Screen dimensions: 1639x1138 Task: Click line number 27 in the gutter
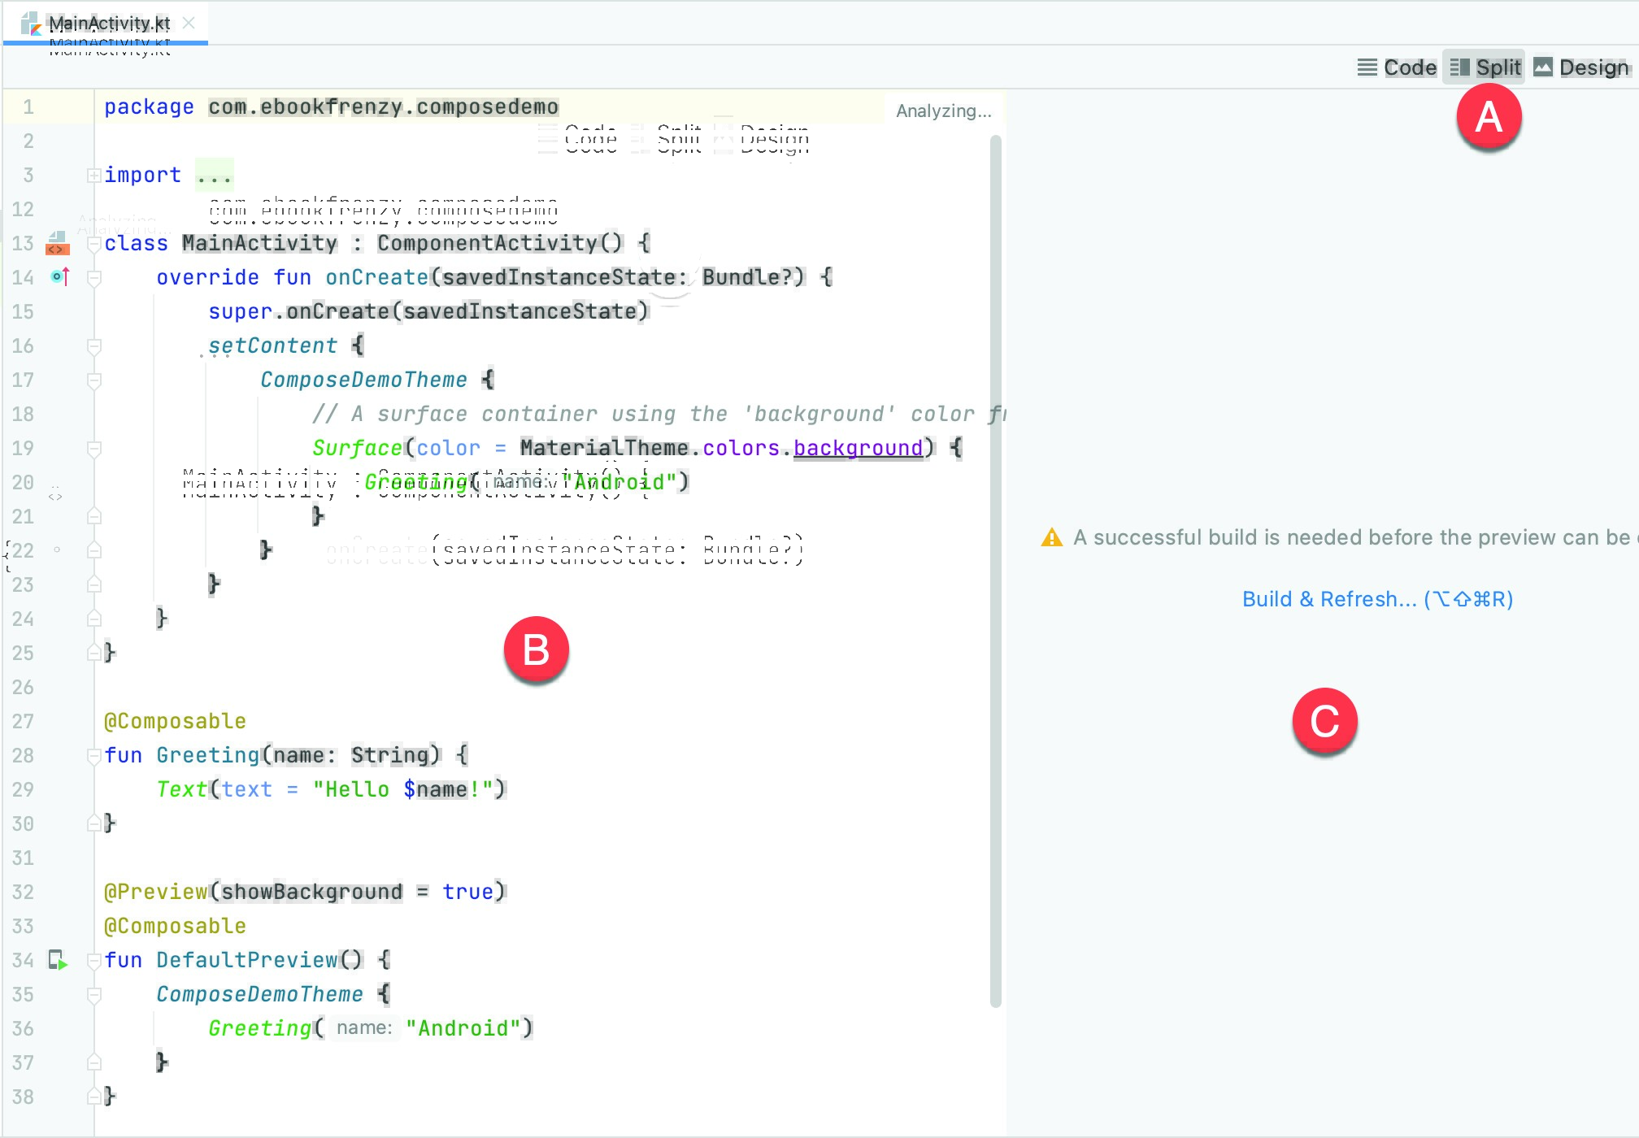pyautogui.click(x=23, y=721)
